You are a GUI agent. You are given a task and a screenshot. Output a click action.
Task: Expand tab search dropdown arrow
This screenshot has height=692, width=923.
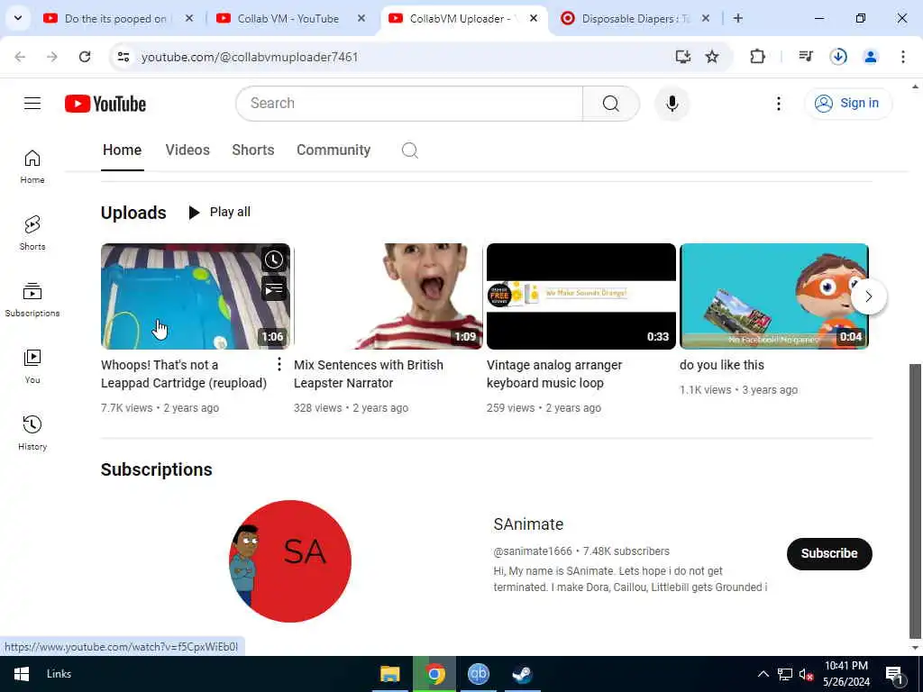coord(18,18)
